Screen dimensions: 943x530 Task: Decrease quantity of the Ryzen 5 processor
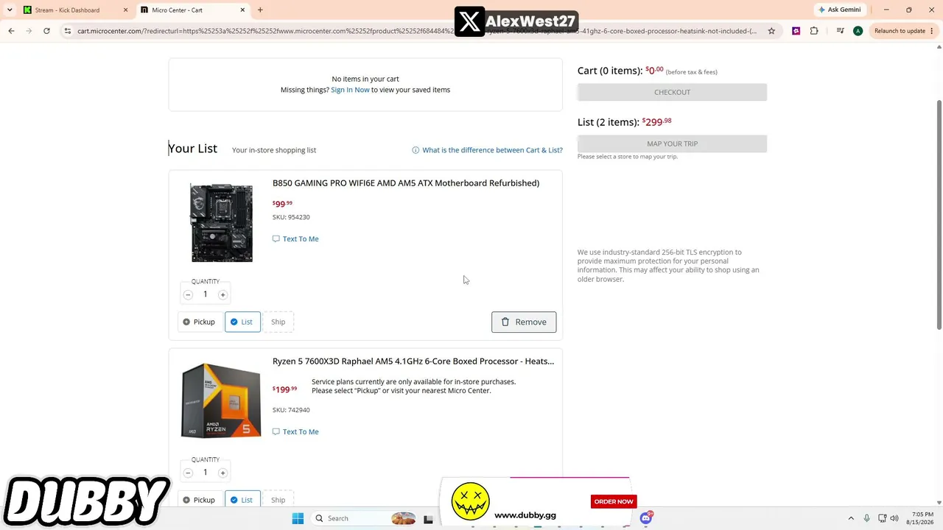[188, 473]
